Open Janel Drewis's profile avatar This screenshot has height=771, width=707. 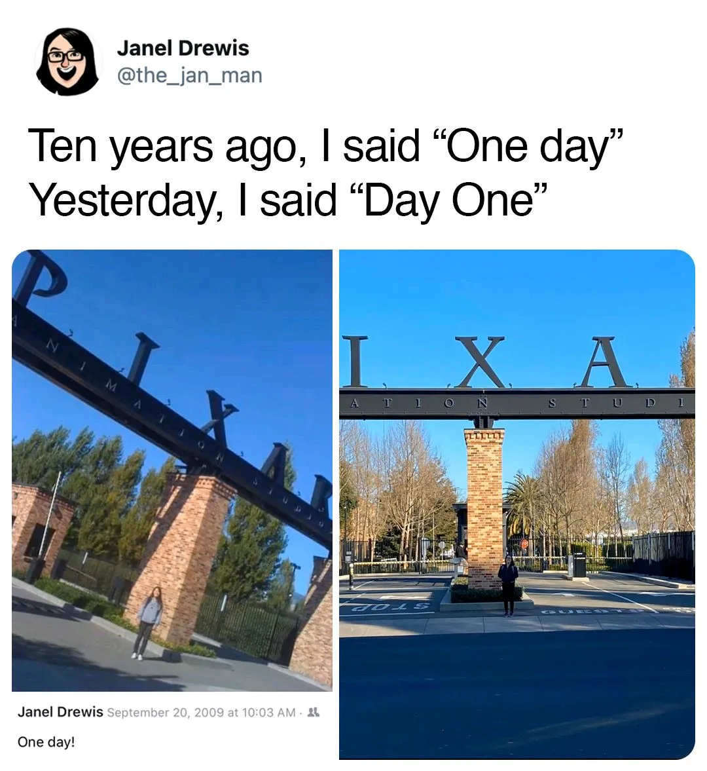(67, 62)
